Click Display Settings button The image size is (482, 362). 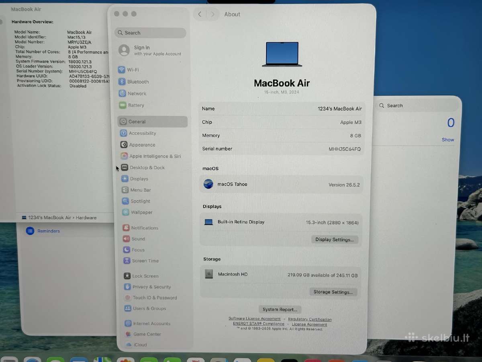pos(335,240)
